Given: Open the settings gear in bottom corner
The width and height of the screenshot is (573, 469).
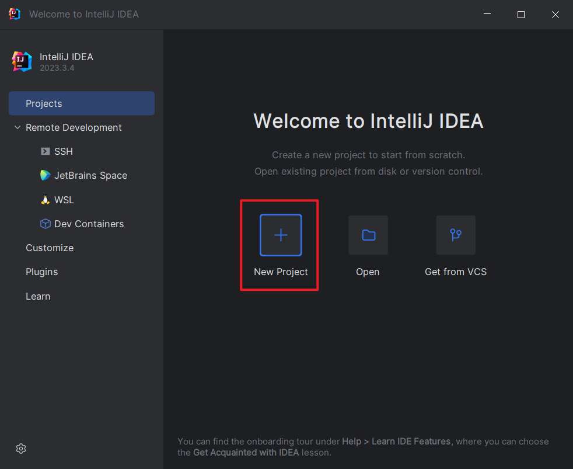Looking at the screenshot, I should click(x=21, y=448).
